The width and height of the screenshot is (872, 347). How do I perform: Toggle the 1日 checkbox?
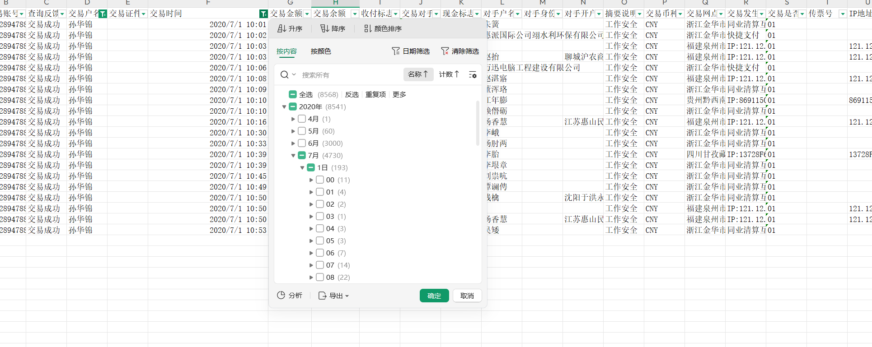(311, 167)
